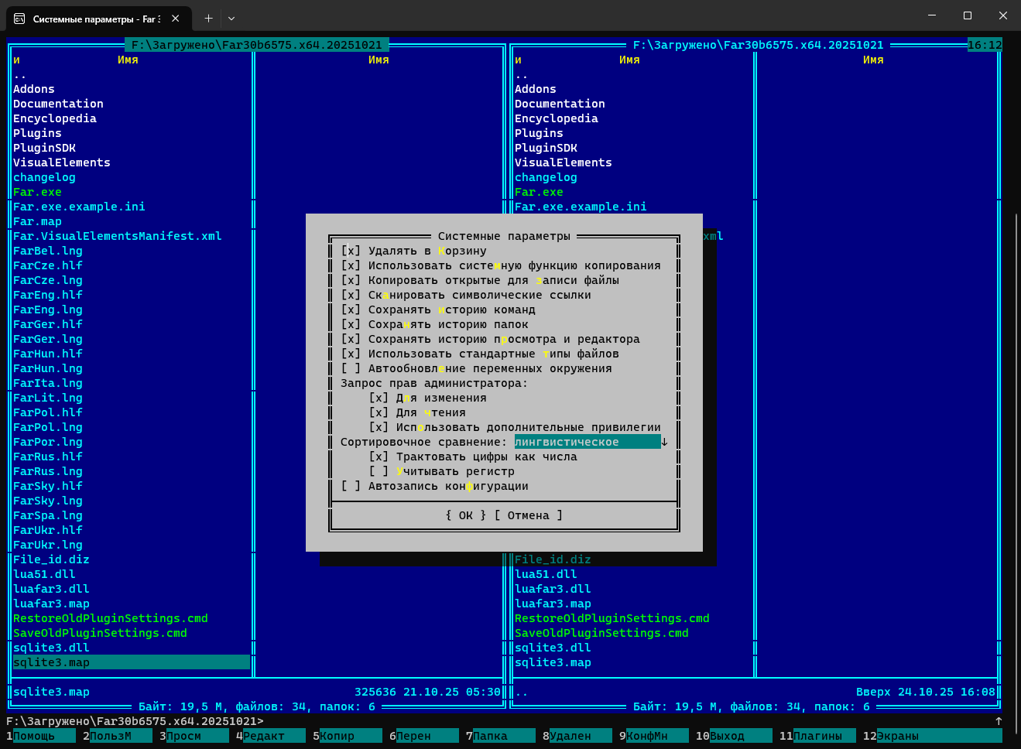Select the Plugins folder in left panel

37,133
